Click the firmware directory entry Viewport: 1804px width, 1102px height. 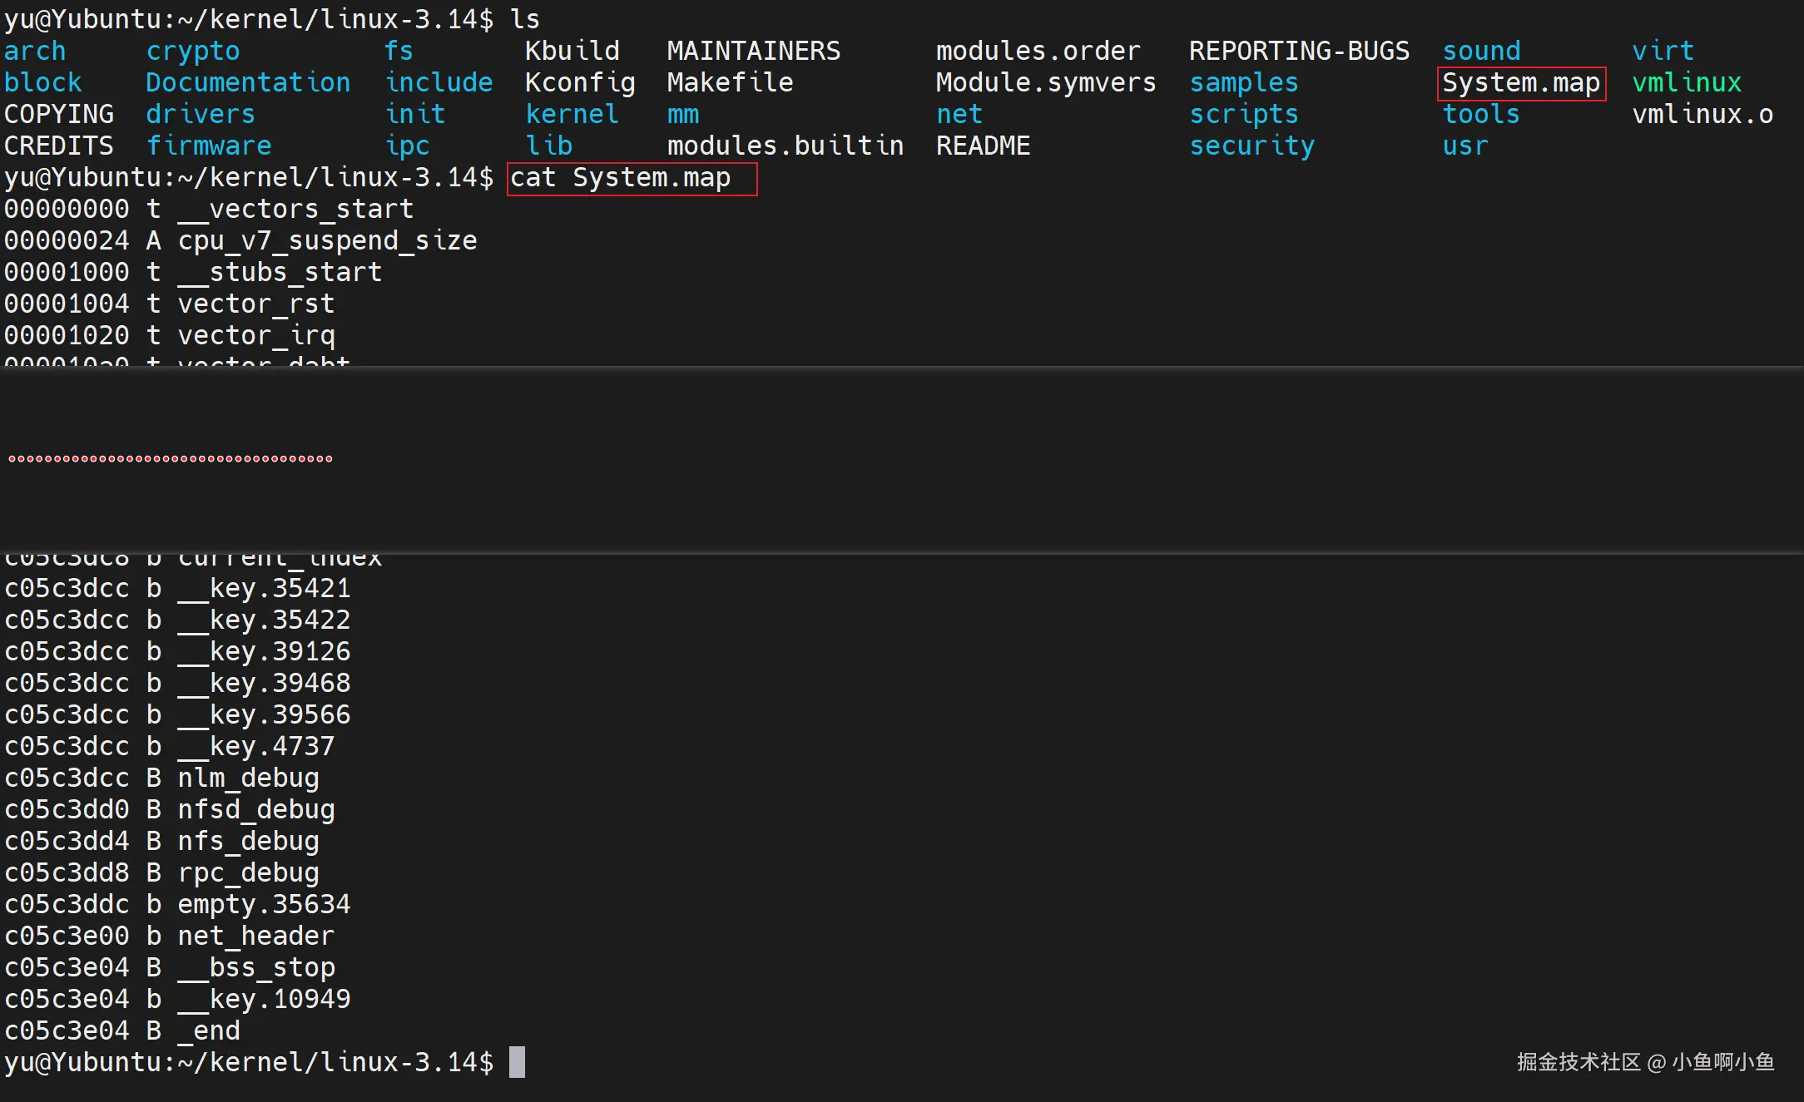pyautogui.click(x=208, y=146)
